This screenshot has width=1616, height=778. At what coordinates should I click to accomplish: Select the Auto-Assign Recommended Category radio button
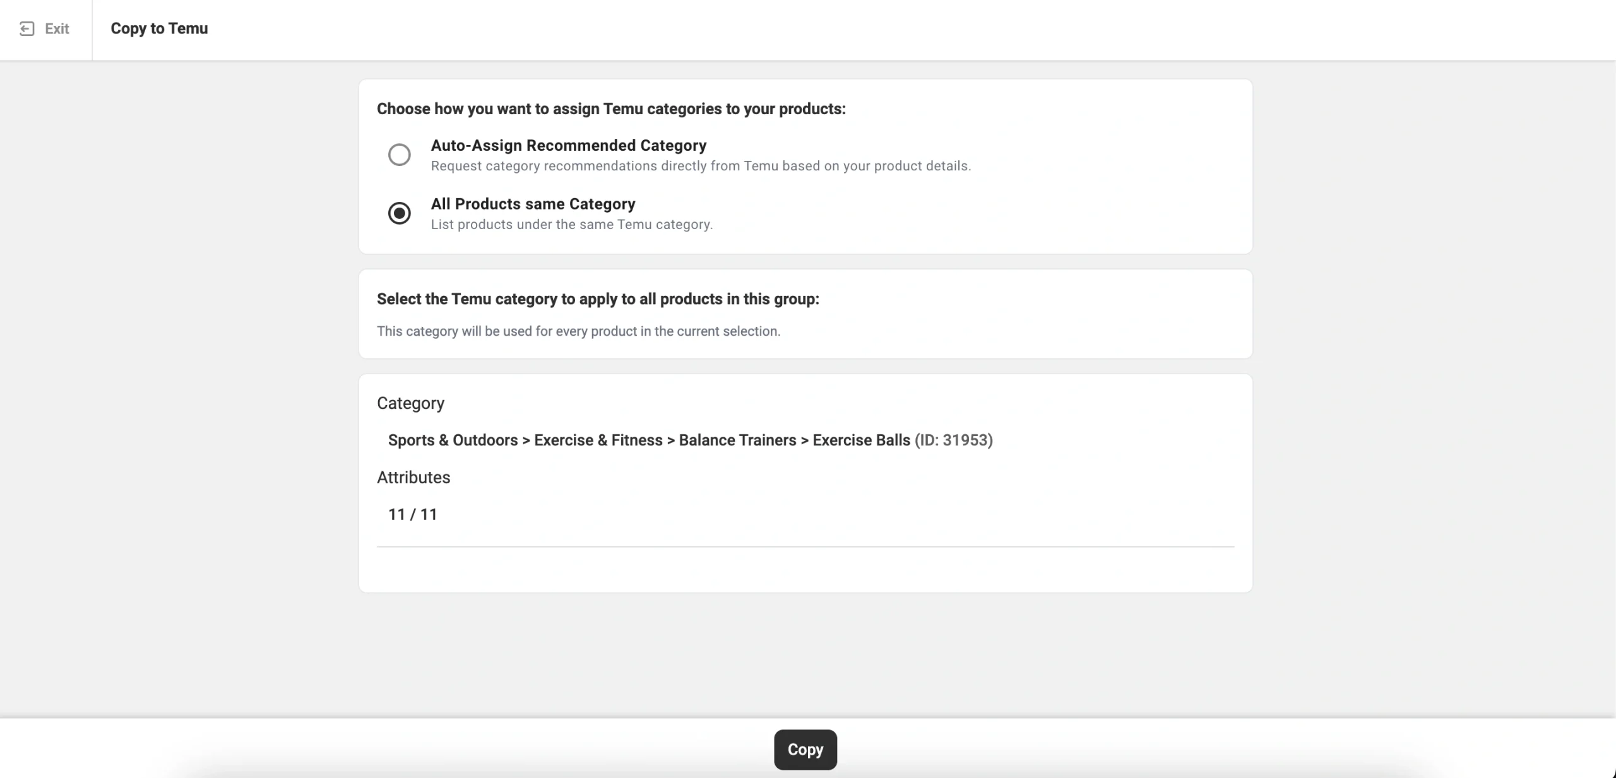(x=399, y=155)
